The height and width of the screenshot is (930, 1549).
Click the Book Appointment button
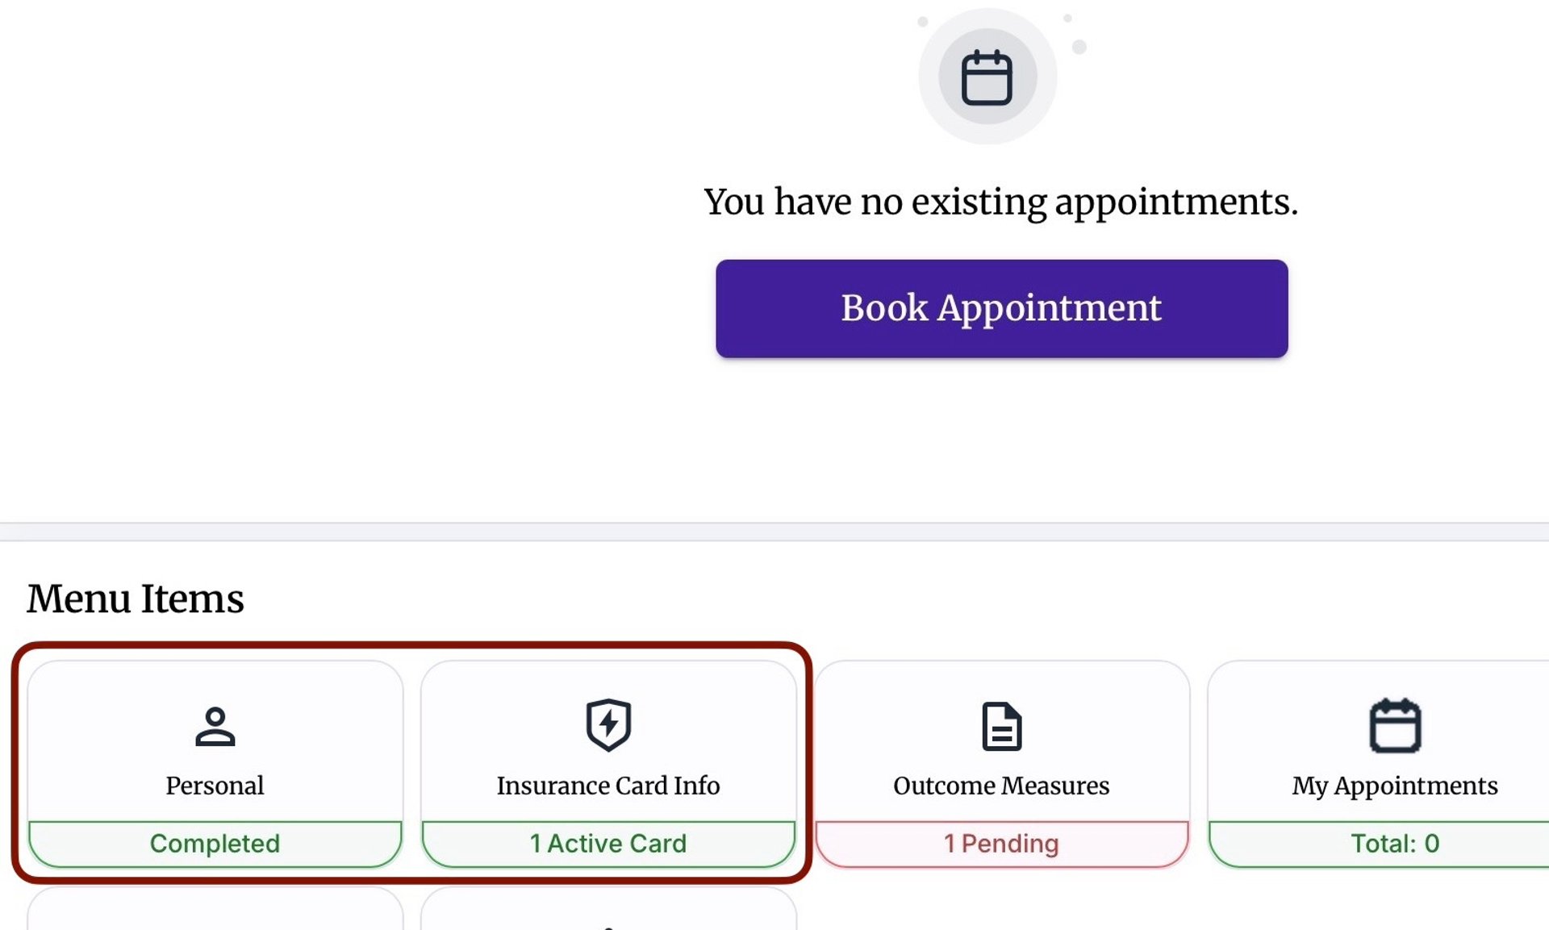[x=1001, y=308]
